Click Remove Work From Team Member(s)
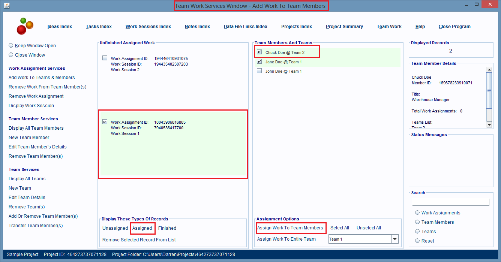The height and width of the screenshot is (262, 501). click(48, 87)
